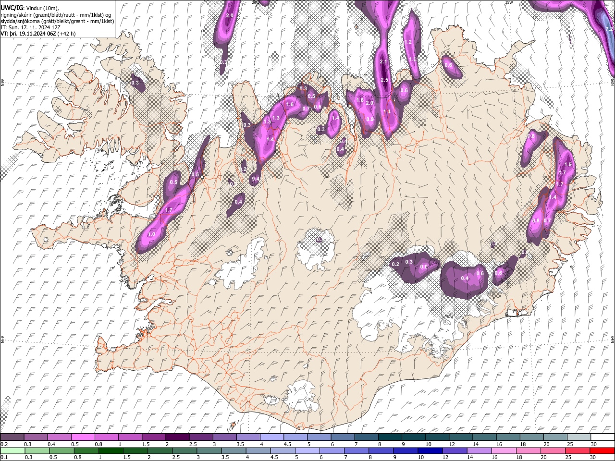Click the valid time 'VT: þri. 19.11.2024 06Z'
The height and width of the screenshot is (461, 615).
click(28, 34)
